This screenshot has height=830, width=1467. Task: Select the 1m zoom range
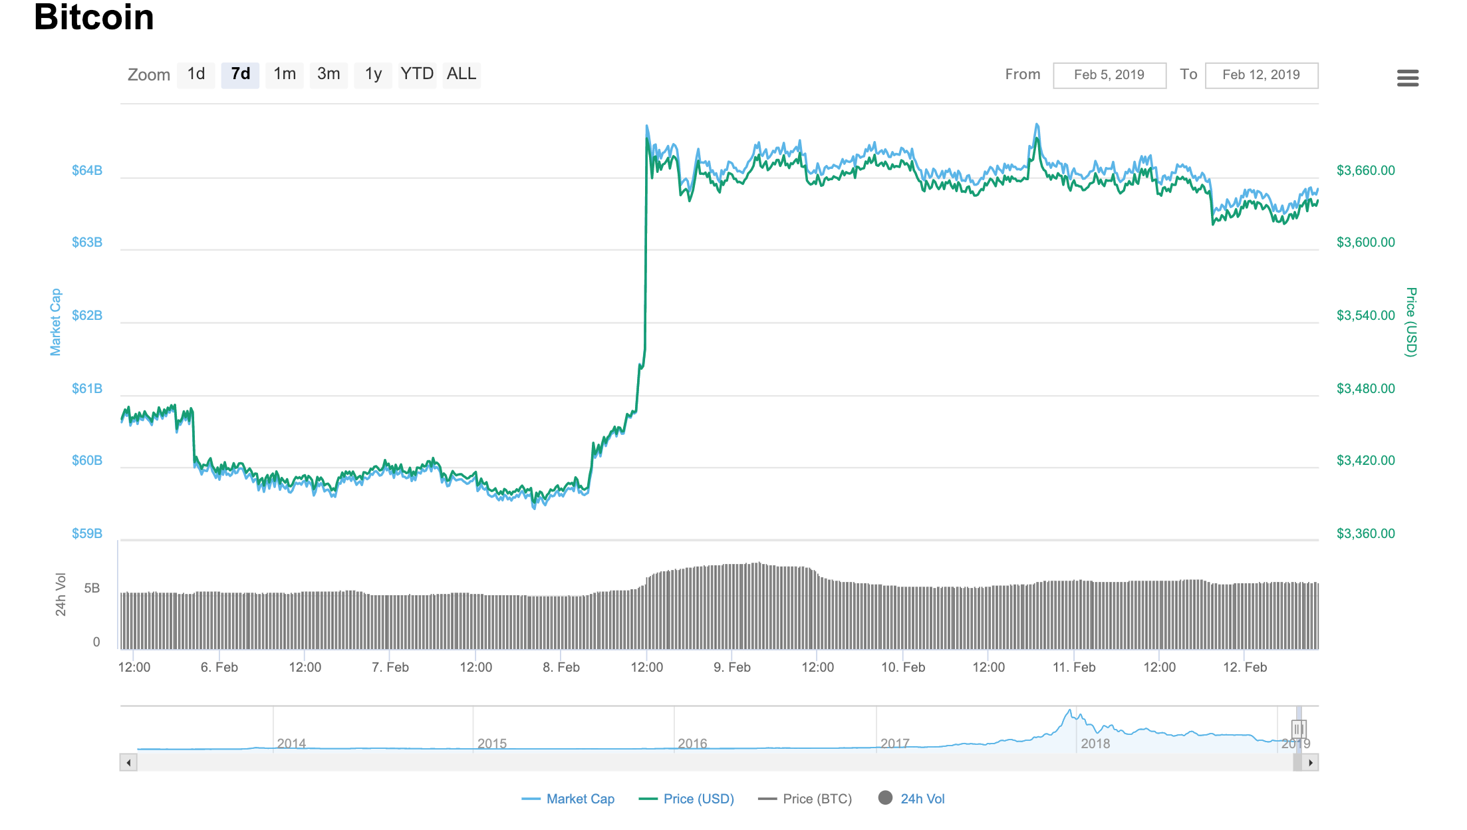[x=285, y=74]
